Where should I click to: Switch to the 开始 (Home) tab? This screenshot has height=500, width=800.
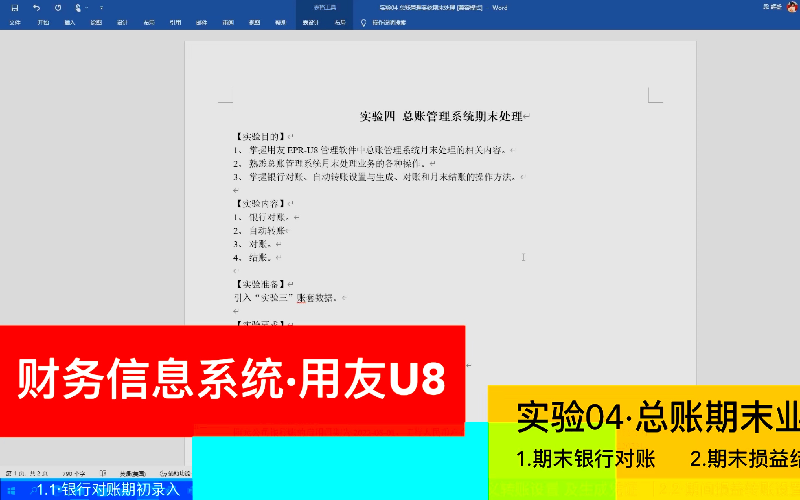click(43, 23)
